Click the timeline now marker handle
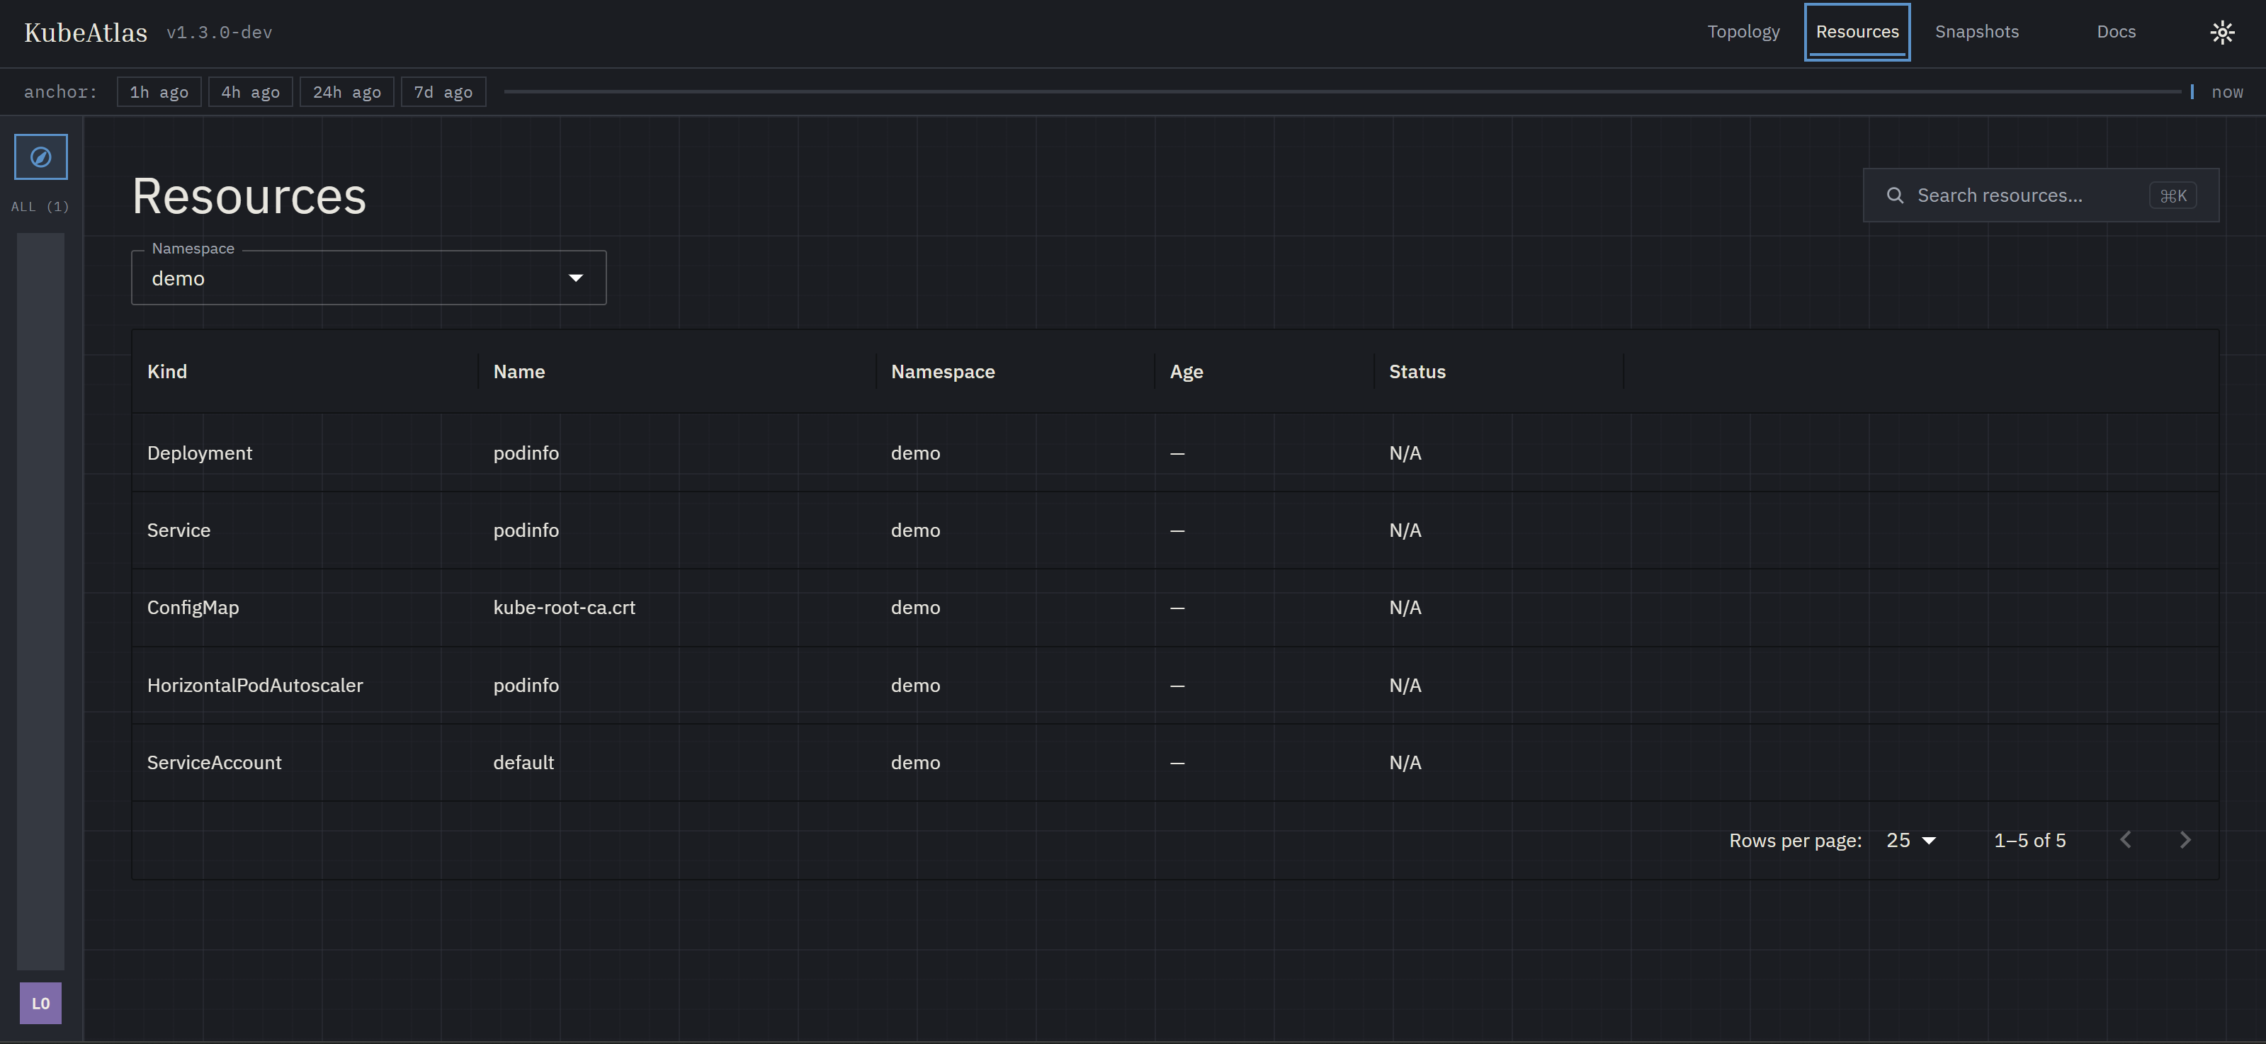 (x=2191, y=91)
